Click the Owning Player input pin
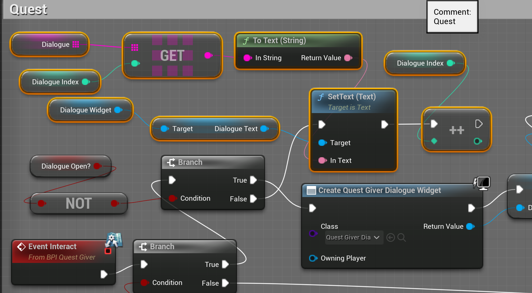The image size is (532, 293). (x=313, y=258)
